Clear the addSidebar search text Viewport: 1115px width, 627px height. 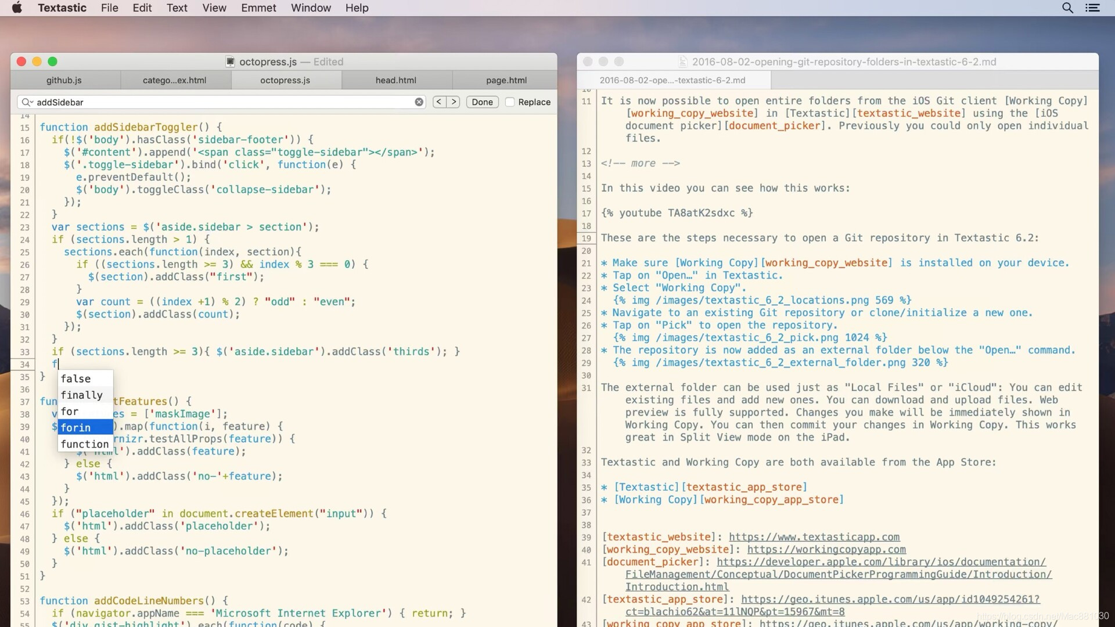(x=419, y=102)
